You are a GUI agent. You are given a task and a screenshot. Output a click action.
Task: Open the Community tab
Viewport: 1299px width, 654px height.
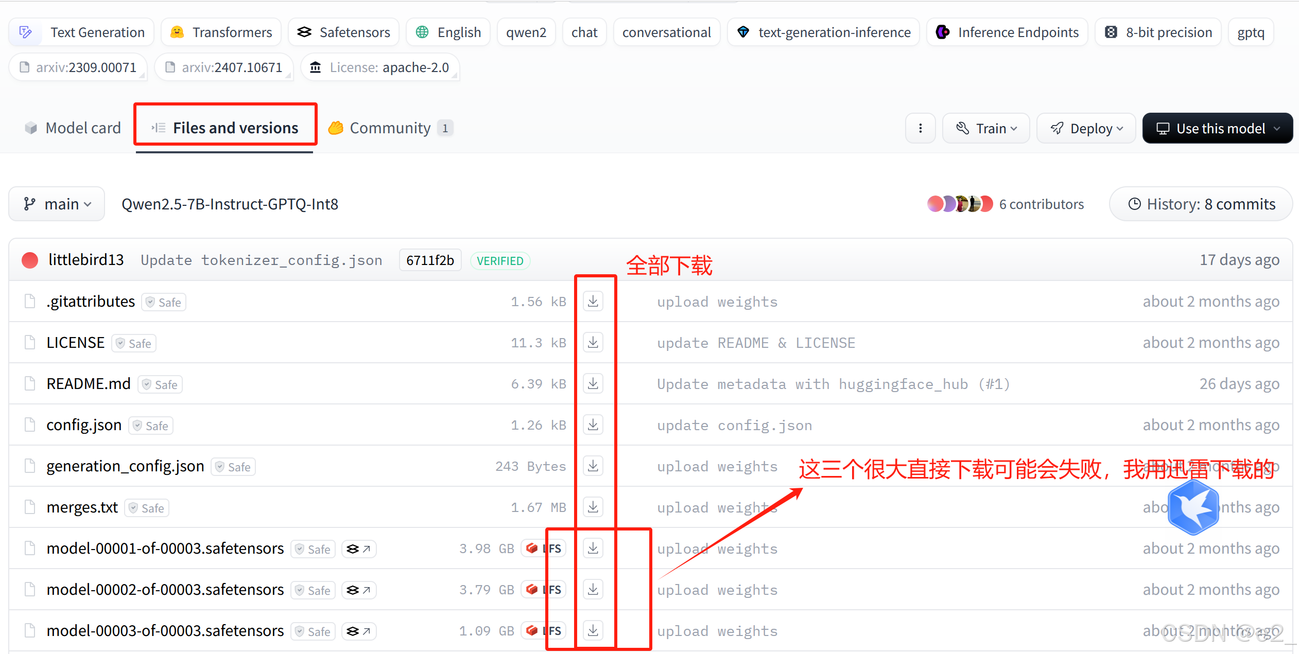[x=390, y=128]
